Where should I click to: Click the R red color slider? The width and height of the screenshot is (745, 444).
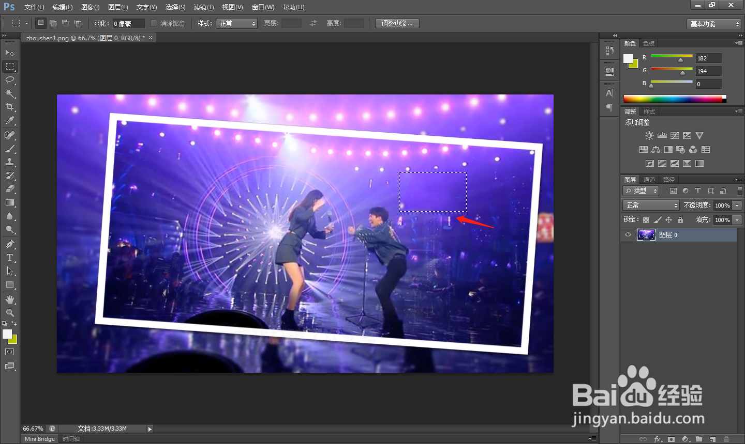(672, 56)
